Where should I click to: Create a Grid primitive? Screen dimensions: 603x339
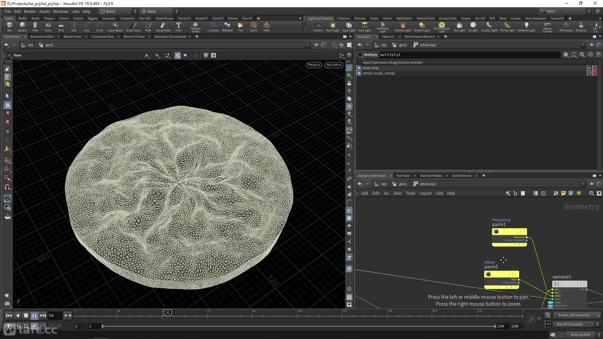click(61, 27)
